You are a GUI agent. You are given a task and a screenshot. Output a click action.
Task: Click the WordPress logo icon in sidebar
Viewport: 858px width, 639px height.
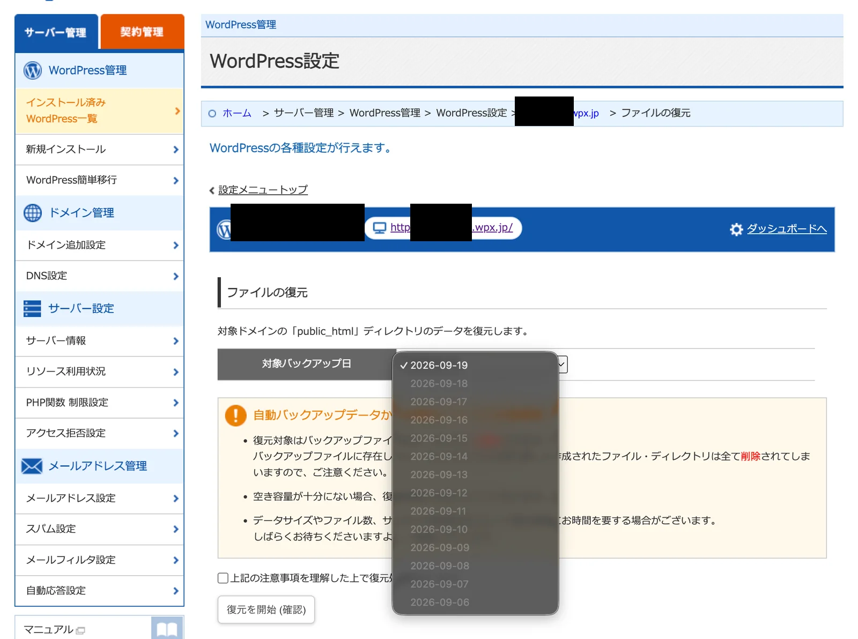33,70
